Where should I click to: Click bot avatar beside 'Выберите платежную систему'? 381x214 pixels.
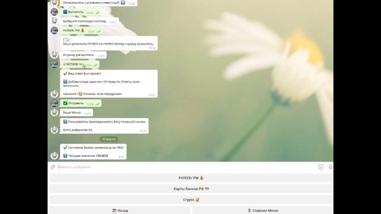pos(54,21)
